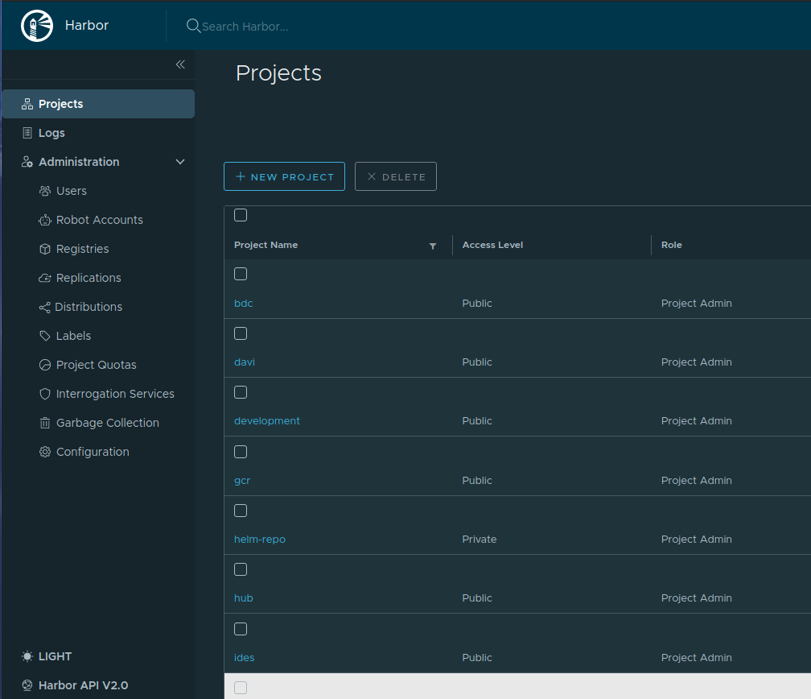Click the Project Quotas pie icon
811x699 pixels.
pos(45,365)
